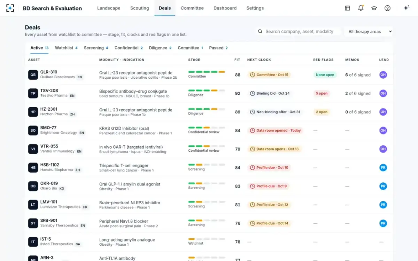Click the Committee · Oct 15 clock badge

tap(269, 75)
